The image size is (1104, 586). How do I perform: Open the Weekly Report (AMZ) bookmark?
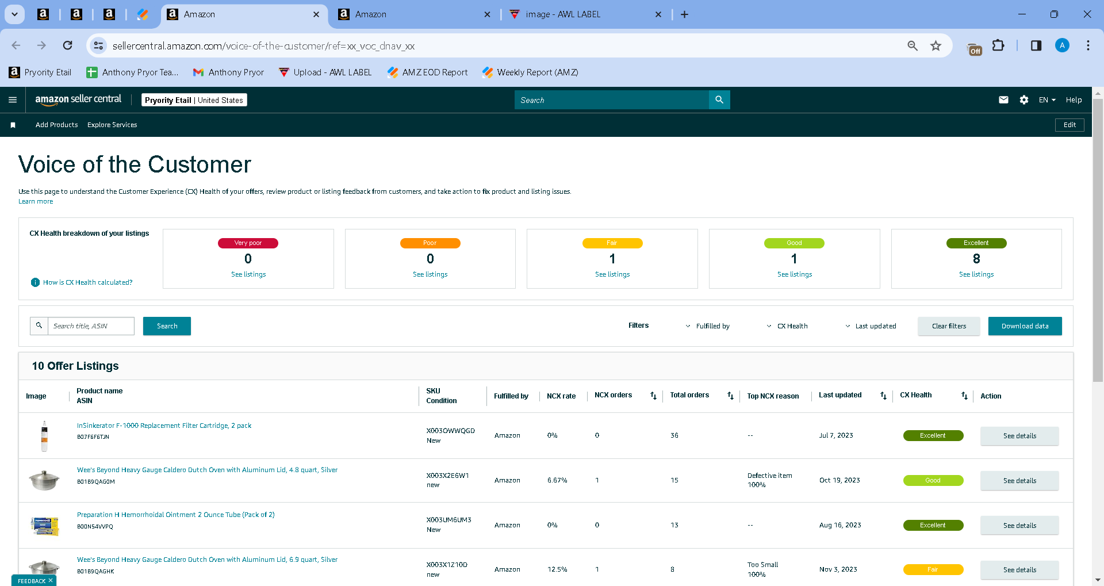click(x=530, y=72)
